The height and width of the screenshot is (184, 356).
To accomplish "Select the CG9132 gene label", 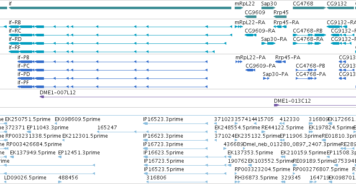I will (337, 4).
